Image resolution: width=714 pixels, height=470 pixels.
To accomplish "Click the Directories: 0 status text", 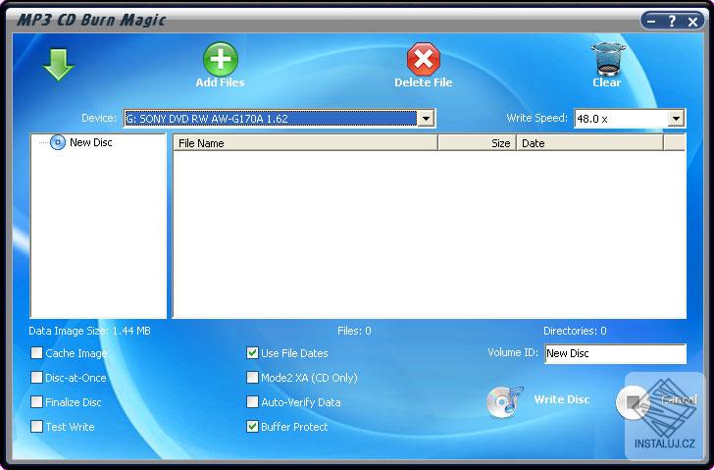I will pos(575,331).
